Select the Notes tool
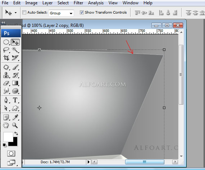Screen dimensions: 205x170 [x=6, y=118]
